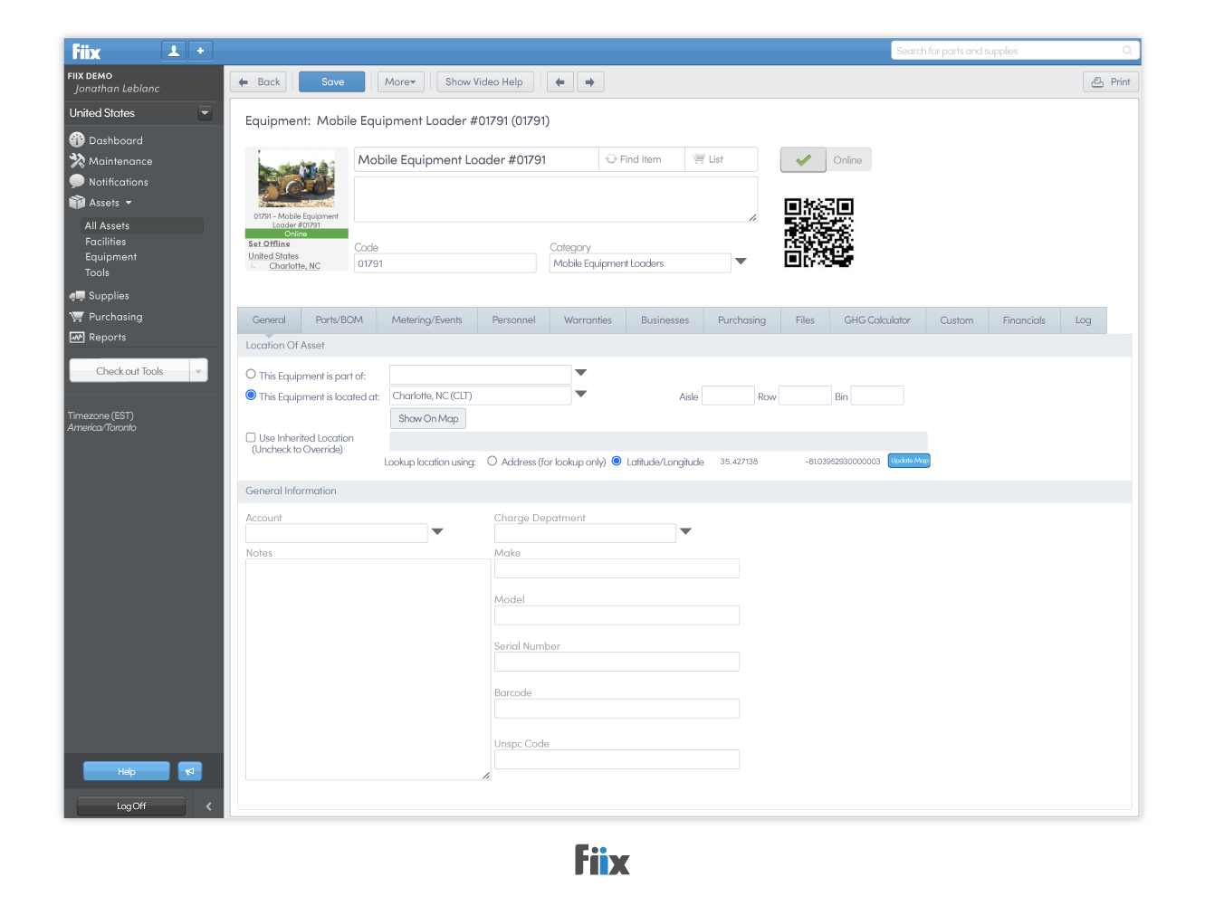
Task: Click the green checkmark online status
Action: (803, 160)
